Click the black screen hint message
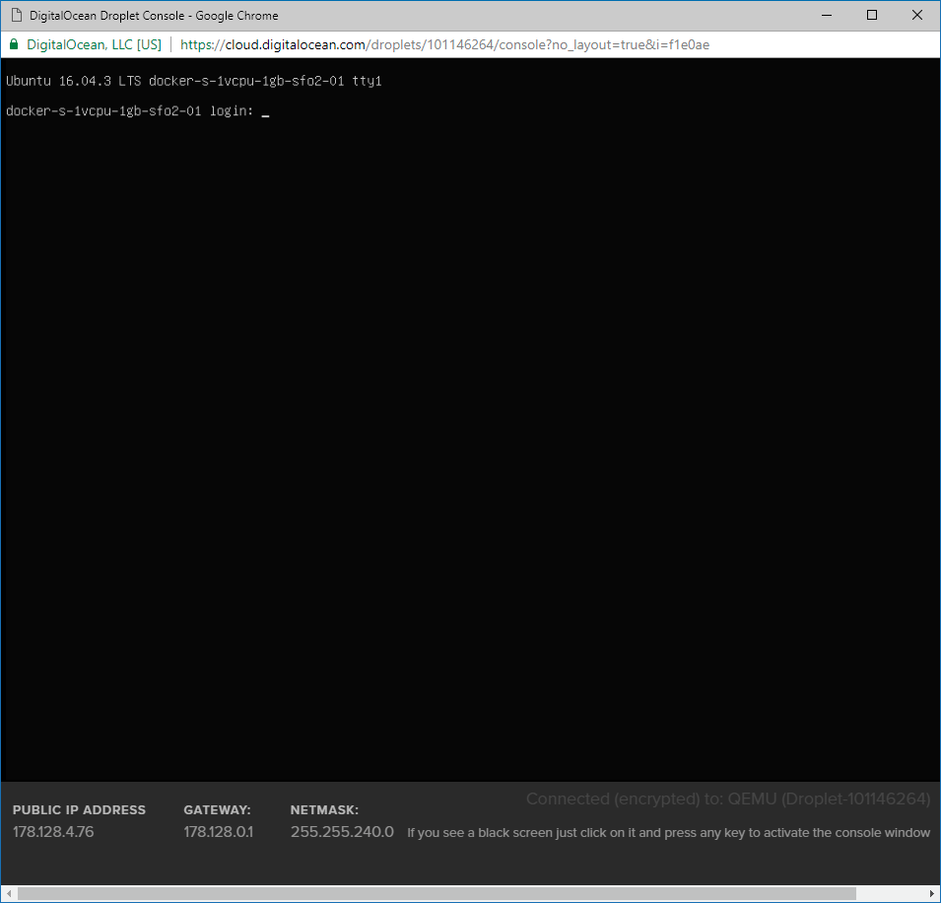941x903 pixels. pos(668,833)
